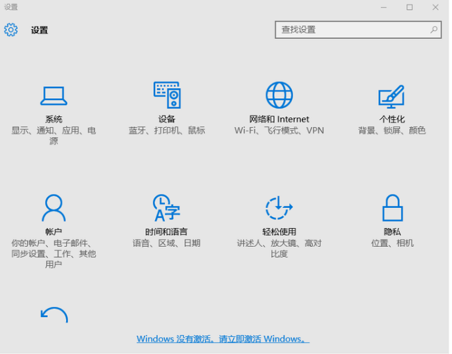Click the 时间和语言 text label
Image resolution: width=452 pixels, height=354 pixels.
click(166, 232)
